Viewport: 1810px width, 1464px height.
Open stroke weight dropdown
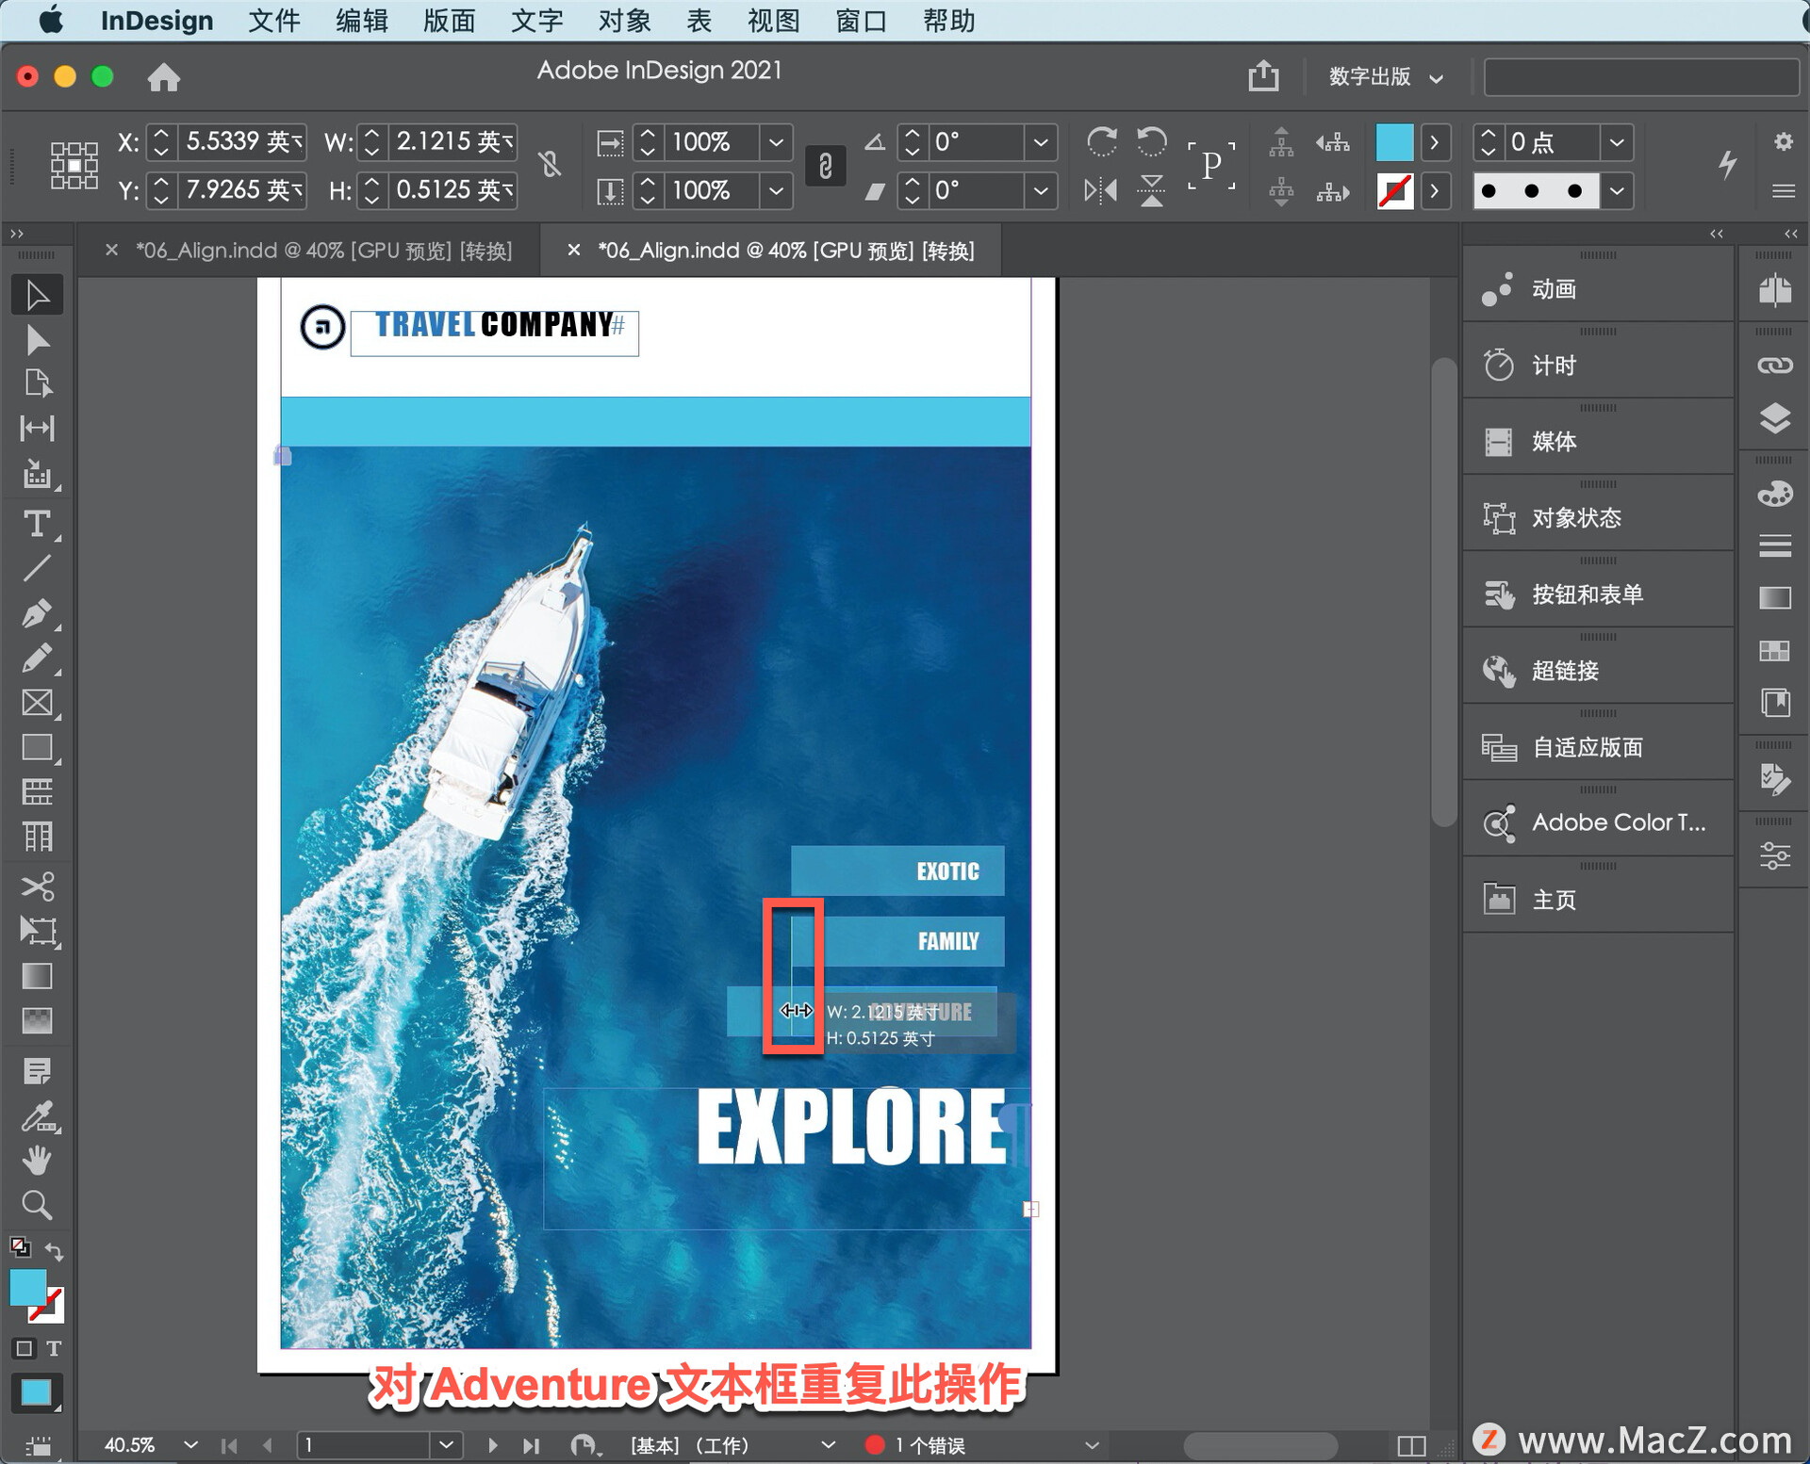[1617, 142]
